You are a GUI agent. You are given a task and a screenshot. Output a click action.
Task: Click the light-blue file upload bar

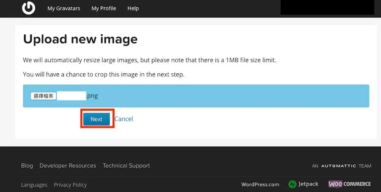[x=196, y=96]
